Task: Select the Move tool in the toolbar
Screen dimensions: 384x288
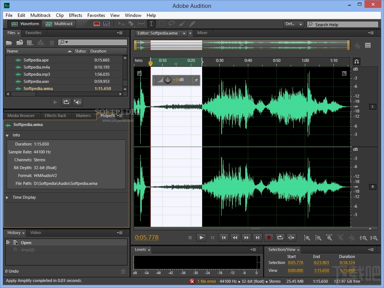Action: pyautogui.click(x=121, y=24)
